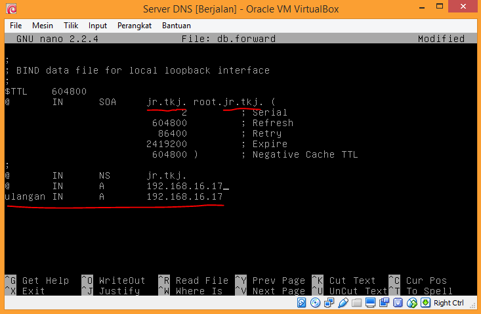Screen dimensions: 481x314
Task: Click the '^J Justify' shortcut
Action: coord(110,291)
